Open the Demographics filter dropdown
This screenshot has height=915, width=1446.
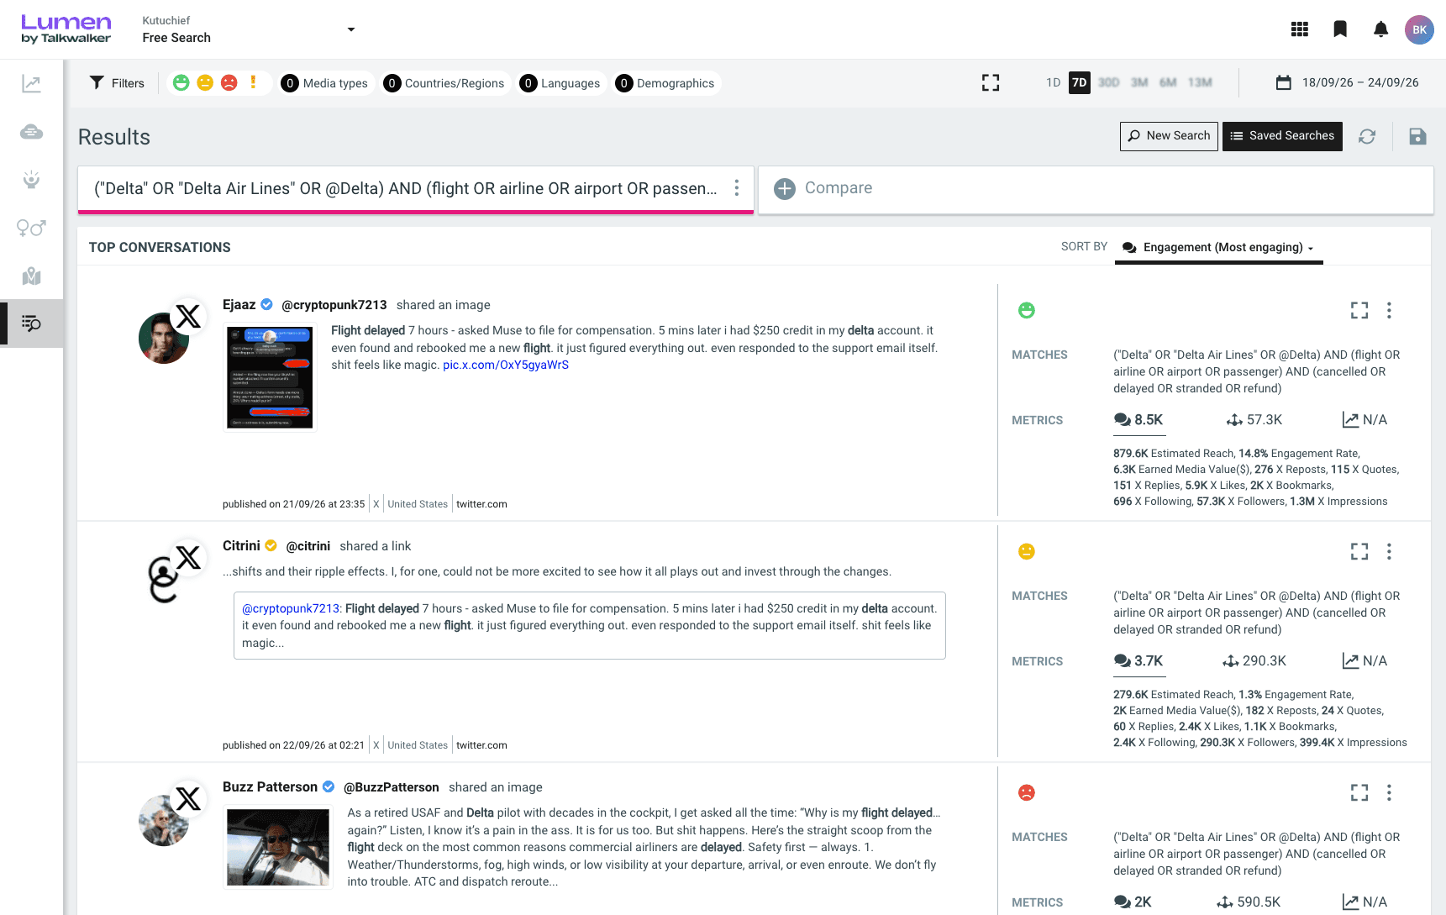point(665,83)
